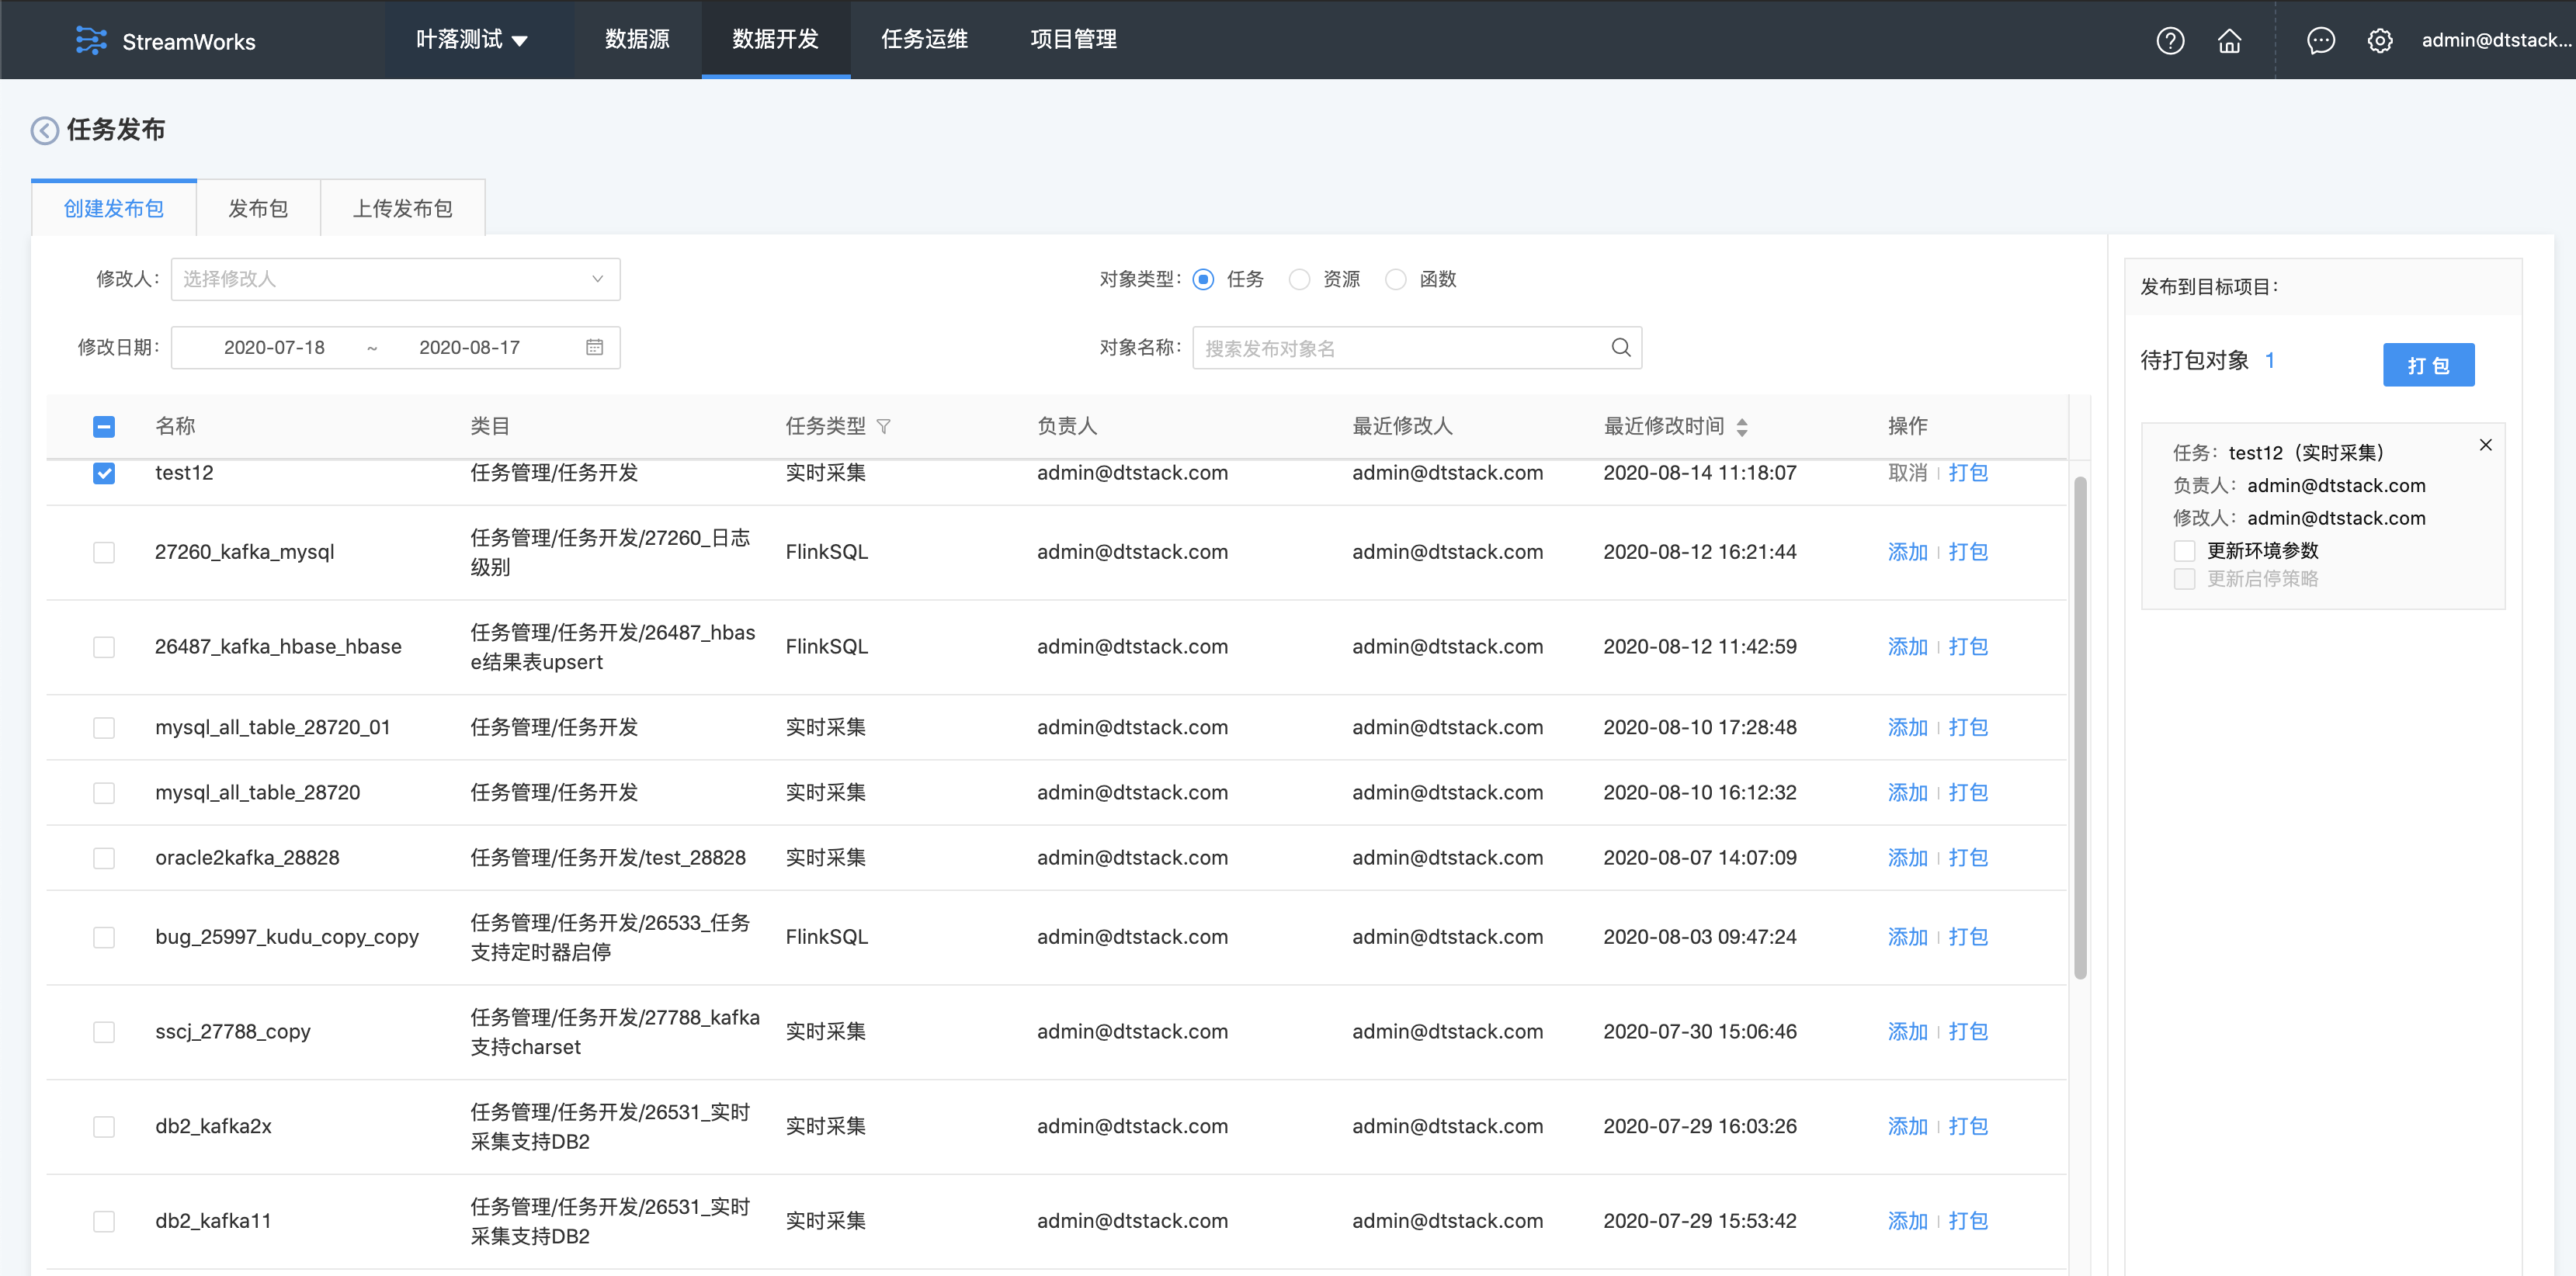Click 添加 for db2_kafka2x
This screenshot has height=1276, width=2576.
pyautogui.click(x=1907, y=1127)
